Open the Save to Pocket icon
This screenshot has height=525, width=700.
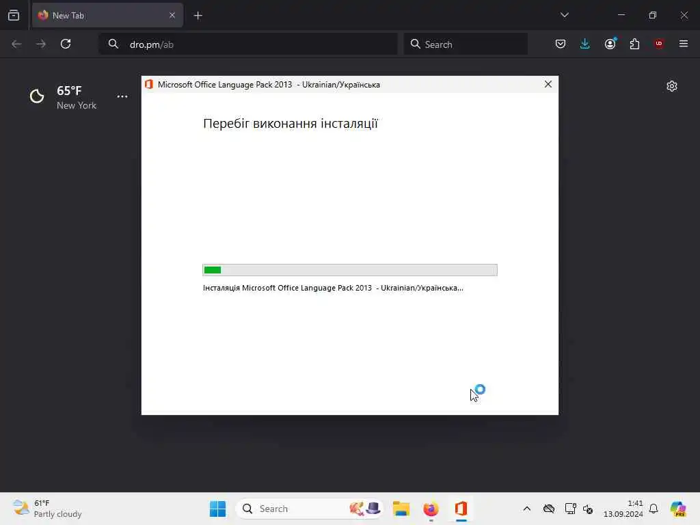(561, 44)
